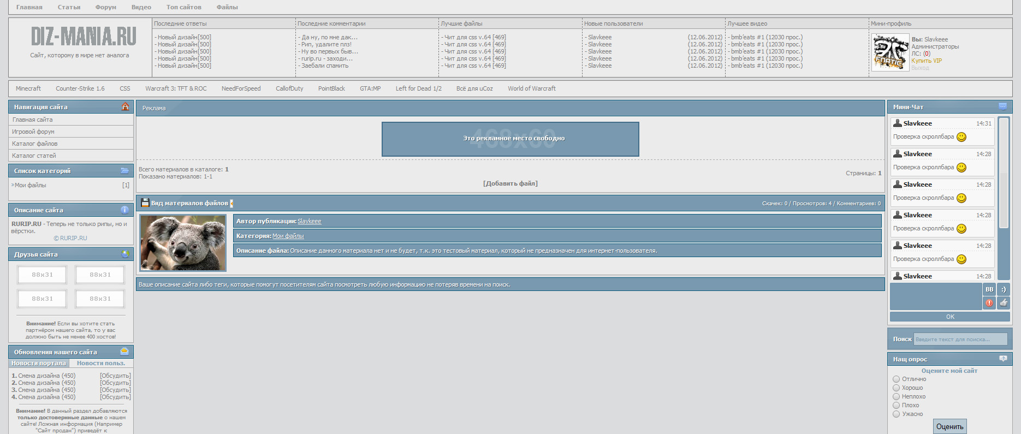This screenshot has width=1021, height=434.
Task: Click the Добавить файл link
Action: click(x=510, y=183)
